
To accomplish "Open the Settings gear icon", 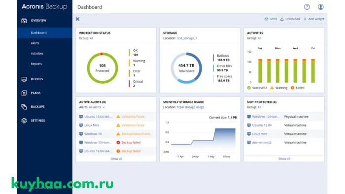I will (x=24, y=121).
